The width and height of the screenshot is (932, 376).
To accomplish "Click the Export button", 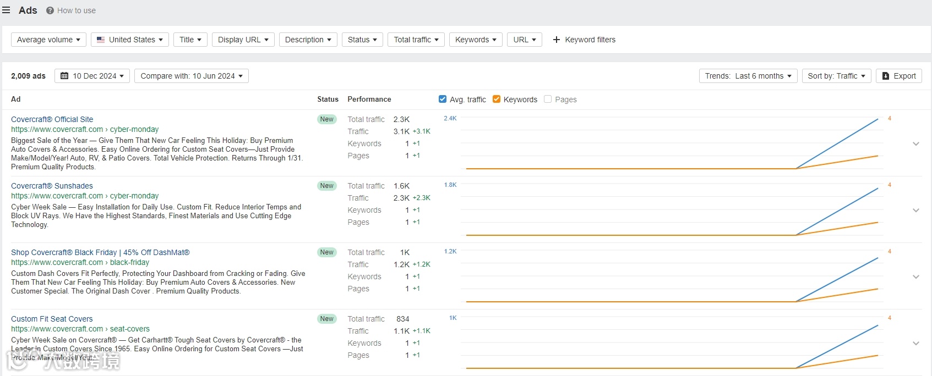I will [899, 76].
